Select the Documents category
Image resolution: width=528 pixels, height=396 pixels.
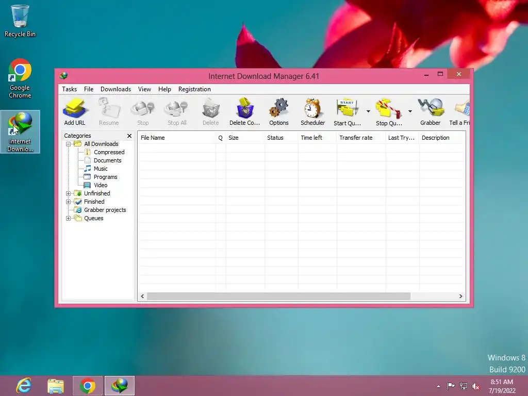coord(107,160)
